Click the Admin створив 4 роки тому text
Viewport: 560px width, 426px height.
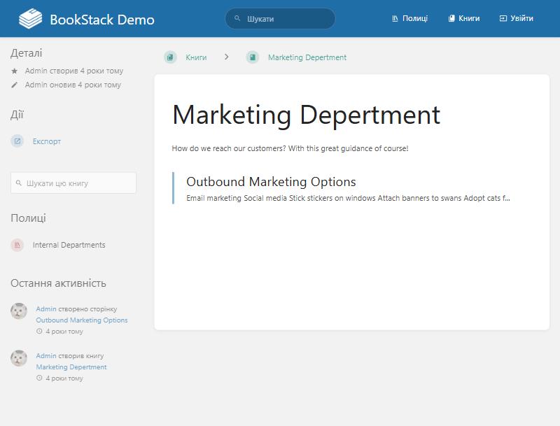pos(74,71)
